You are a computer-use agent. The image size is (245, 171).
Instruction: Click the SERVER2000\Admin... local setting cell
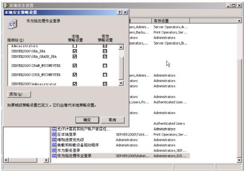point(133,156)
